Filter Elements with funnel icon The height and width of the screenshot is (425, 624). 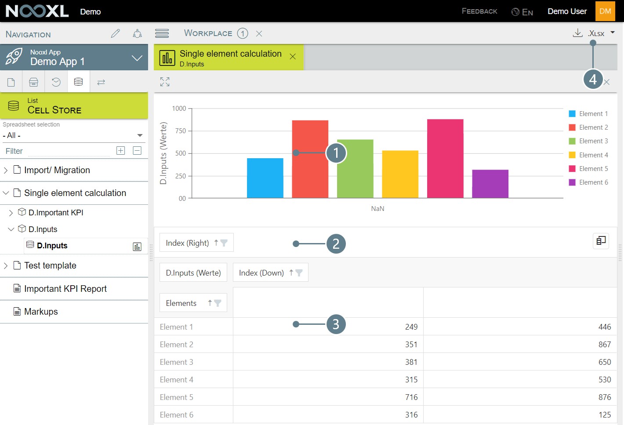(218, 303)
